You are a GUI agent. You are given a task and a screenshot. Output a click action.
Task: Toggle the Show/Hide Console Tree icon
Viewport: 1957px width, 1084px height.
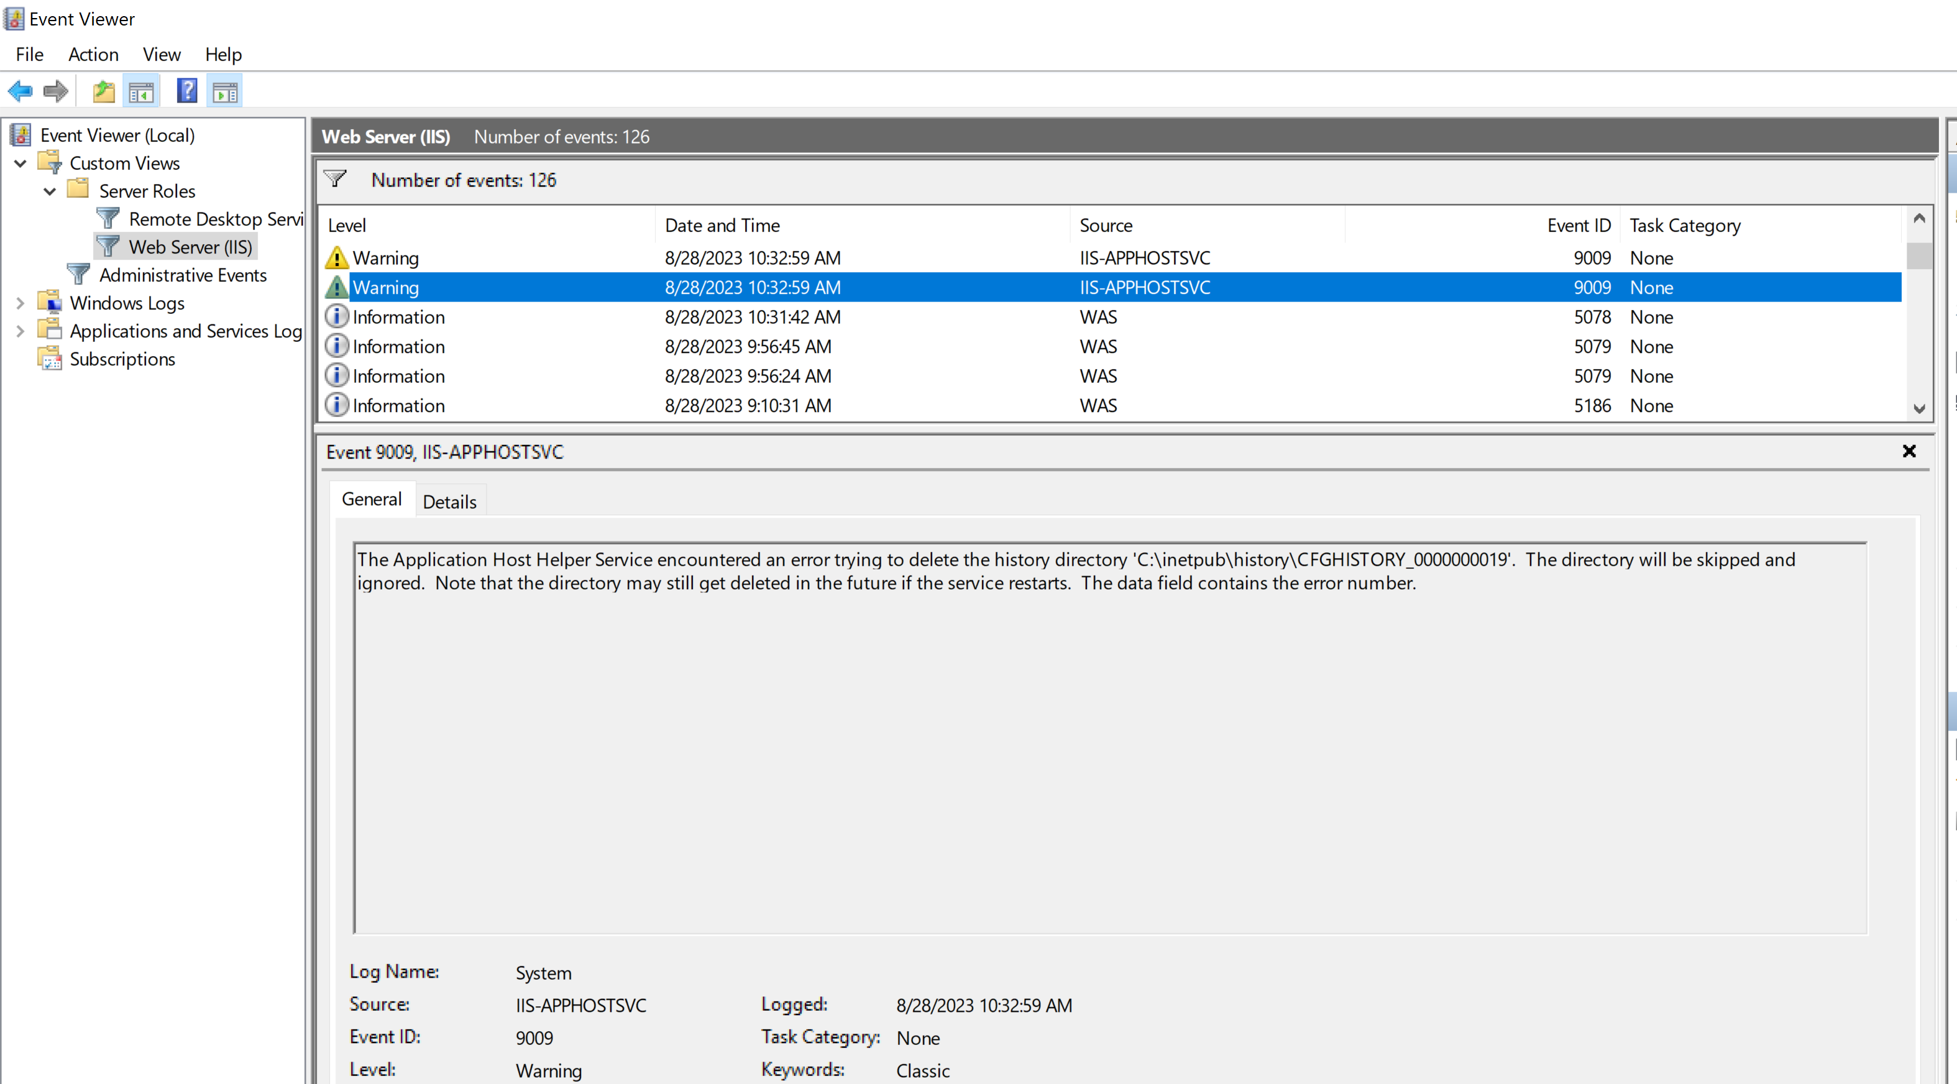pyautogui.click(x=141, y=90)
